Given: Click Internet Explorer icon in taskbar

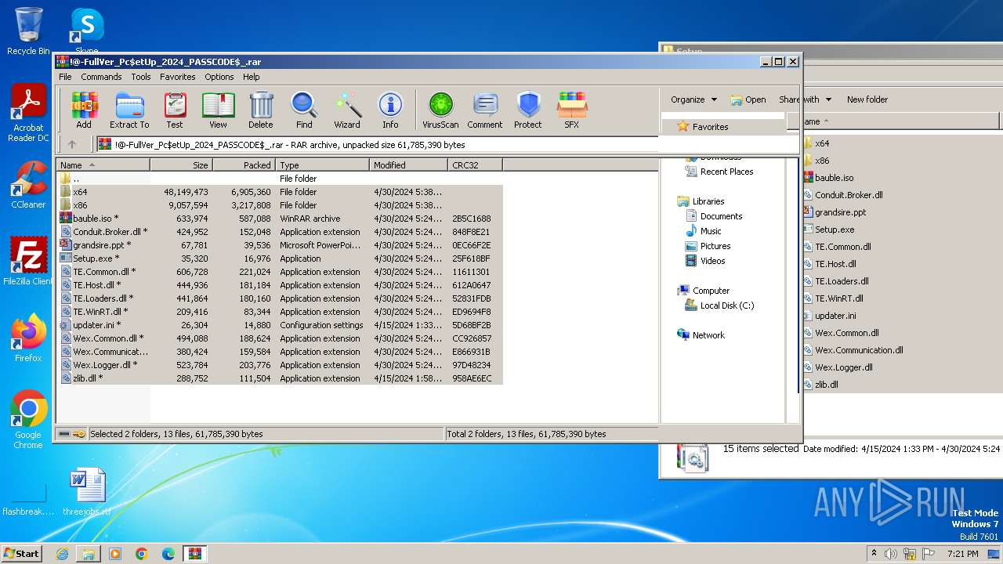Looking at the screenshot, I should 62,553.
